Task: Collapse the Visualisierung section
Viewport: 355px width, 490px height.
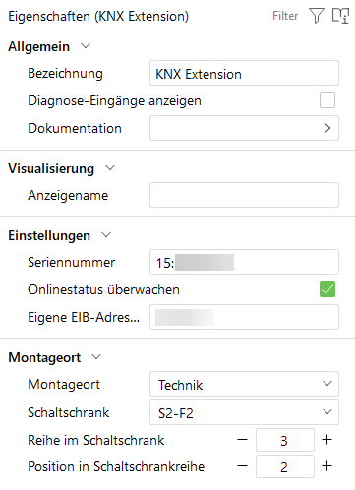Action: pyautogui.click(x=110, y=168)
